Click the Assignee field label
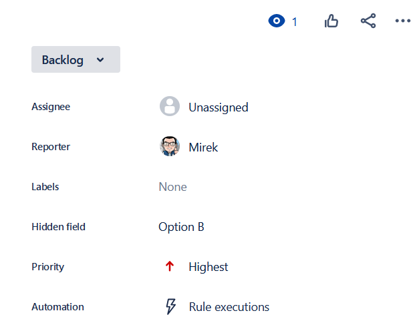 click(51, 107)
